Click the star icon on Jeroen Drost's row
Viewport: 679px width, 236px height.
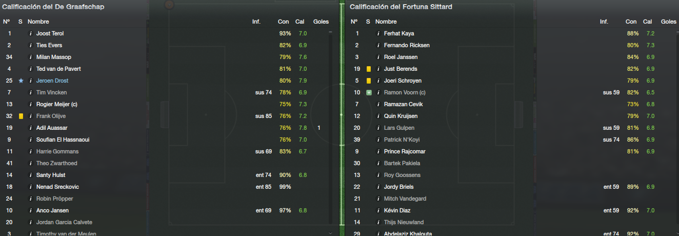(21, 81)
